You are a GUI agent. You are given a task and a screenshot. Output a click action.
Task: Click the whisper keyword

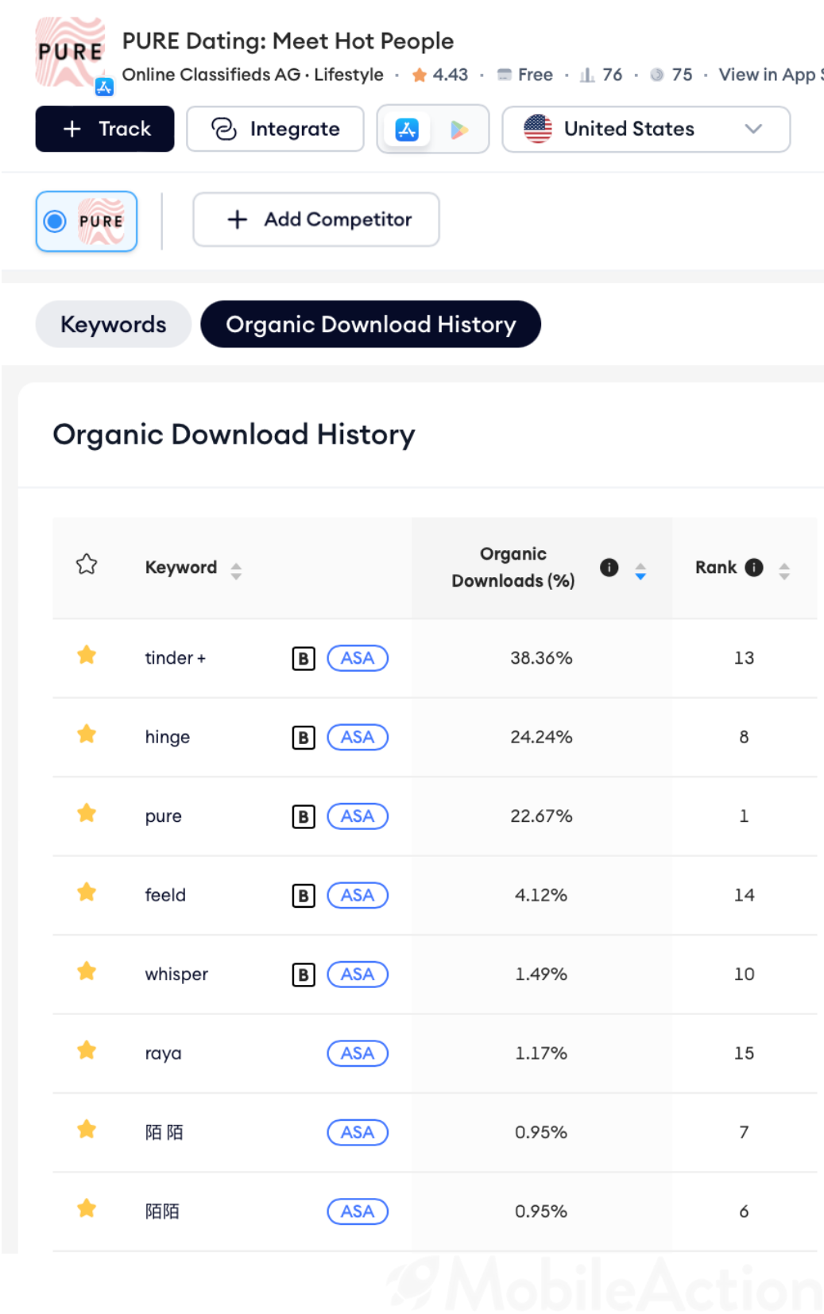tap(176, 975)
